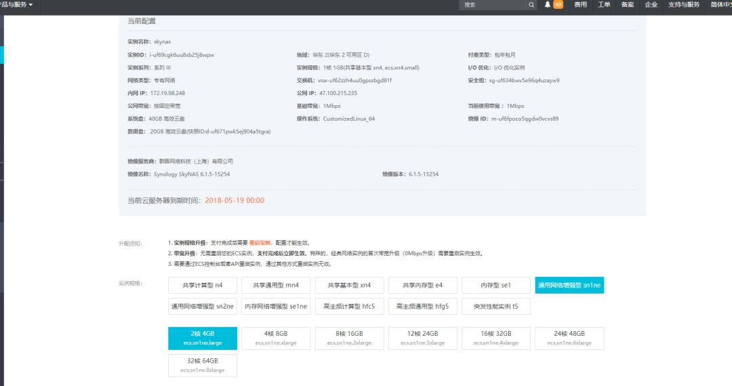Click instance ID i-uf69cgk6uu8sb25j6wpw

point(182,55)
